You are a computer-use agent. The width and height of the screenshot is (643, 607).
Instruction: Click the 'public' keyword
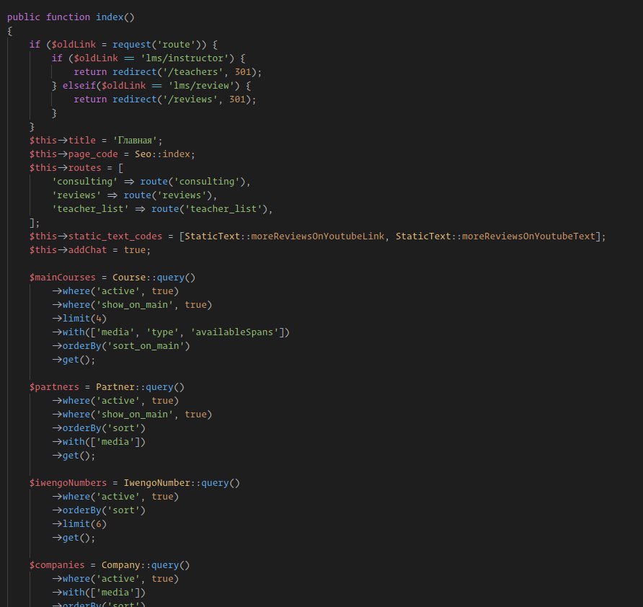pyautogui.click(x=23, y=17)
